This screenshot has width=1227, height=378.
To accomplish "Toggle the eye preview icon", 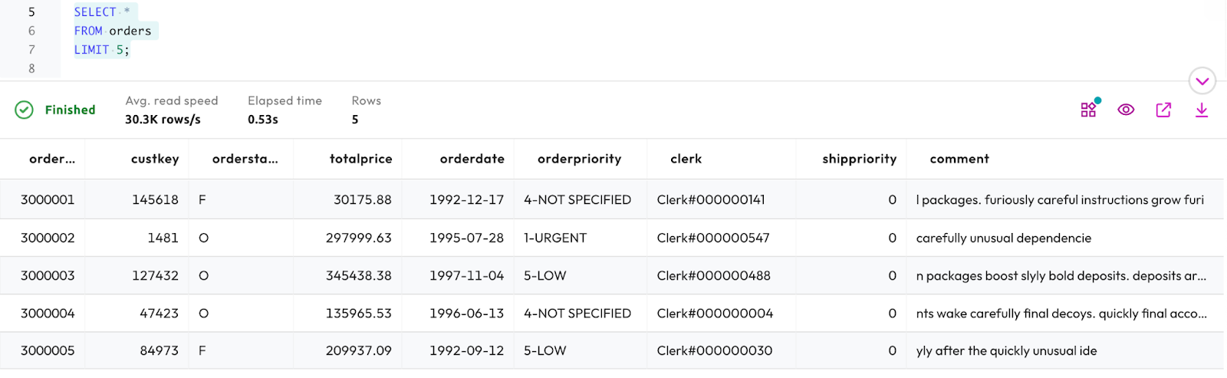I will (x=1126, y=110).
